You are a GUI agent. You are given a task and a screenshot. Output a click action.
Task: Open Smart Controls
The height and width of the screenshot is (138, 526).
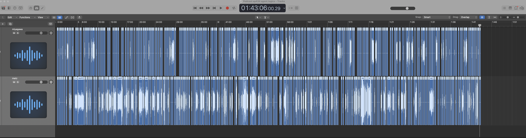(x=31, y=8)
